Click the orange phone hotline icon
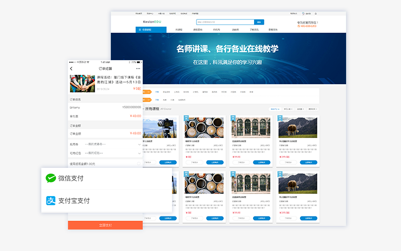The image size is (401, 251). coord(299,26)
